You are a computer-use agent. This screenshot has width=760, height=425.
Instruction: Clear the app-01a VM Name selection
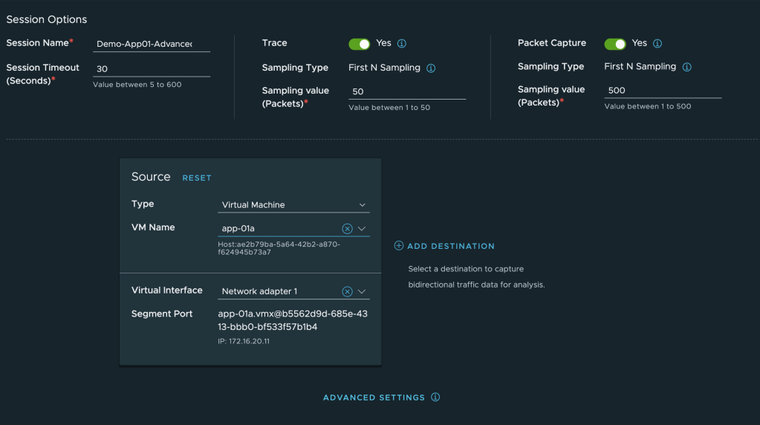tap(347, 229)
